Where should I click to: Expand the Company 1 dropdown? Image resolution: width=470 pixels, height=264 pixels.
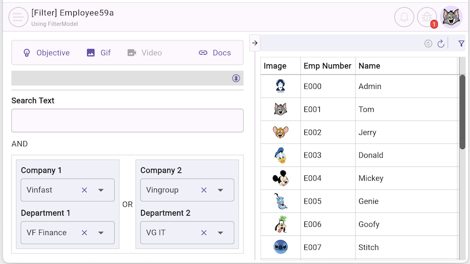click(x=101, y=190)
